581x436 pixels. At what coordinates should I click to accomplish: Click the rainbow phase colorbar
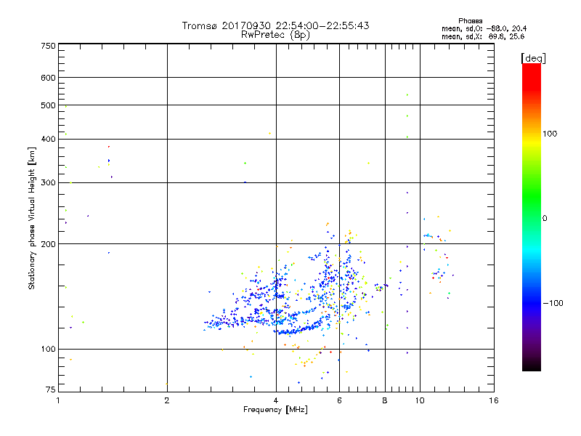point(532,217)
